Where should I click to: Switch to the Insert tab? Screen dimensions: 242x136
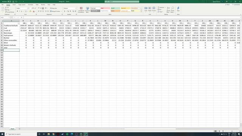point(14,5)
